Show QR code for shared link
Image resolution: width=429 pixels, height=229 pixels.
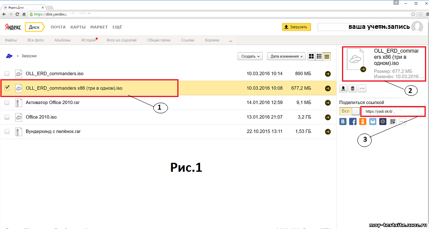(x=393, y=121)
